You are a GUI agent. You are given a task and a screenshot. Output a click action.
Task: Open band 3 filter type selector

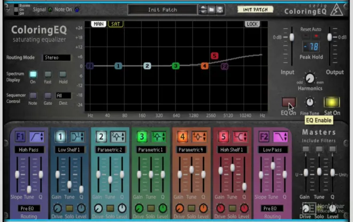(159, 136)
